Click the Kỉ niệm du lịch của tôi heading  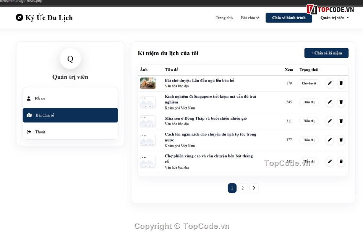[168, 53]
